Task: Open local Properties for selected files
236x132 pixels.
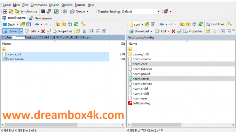Action: [x=63, y=31]
